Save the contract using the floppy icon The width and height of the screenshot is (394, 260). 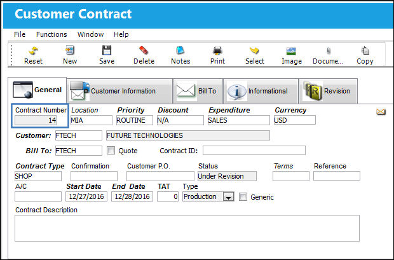click(107, 50)
